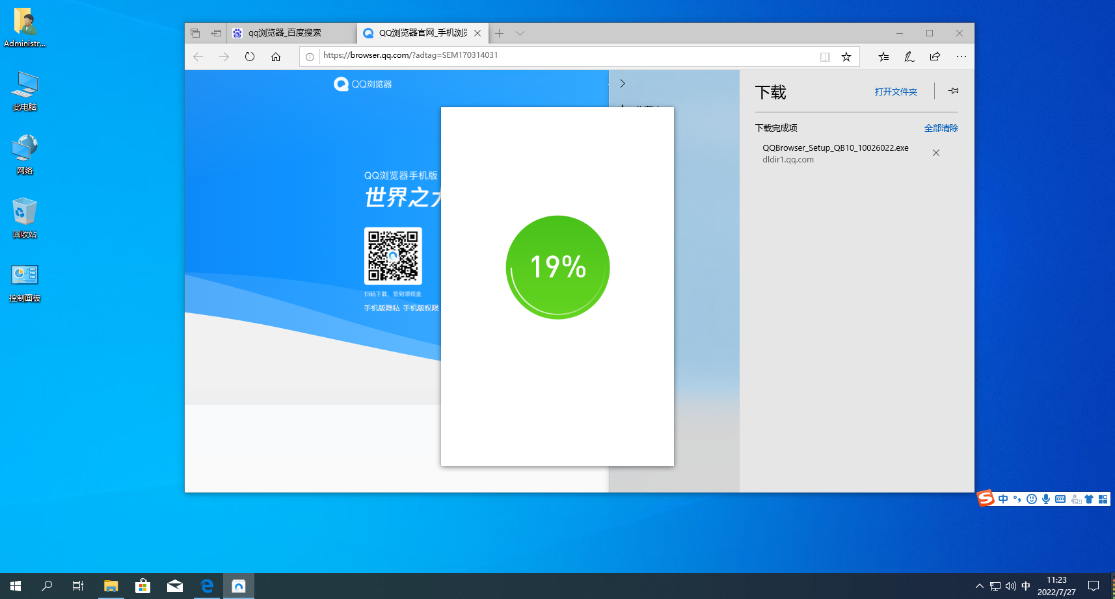This screenshot has width=1115, height=599.
Task: Click 打开文件夹 in downloads pane
Action: [896, 92]
